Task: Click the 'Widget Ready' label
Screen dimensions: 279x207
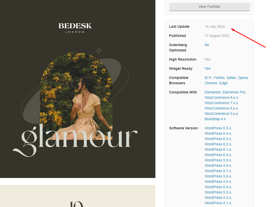Action: coord(181,68)
